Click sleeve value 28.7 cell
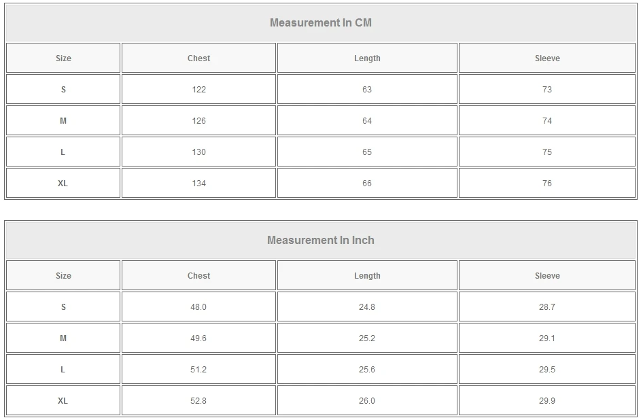 (x=547, y=307)
